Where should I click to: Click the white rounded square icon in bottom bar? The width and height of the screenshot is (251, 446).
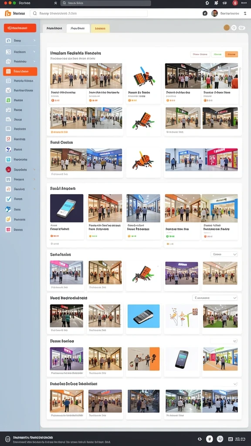209,439
